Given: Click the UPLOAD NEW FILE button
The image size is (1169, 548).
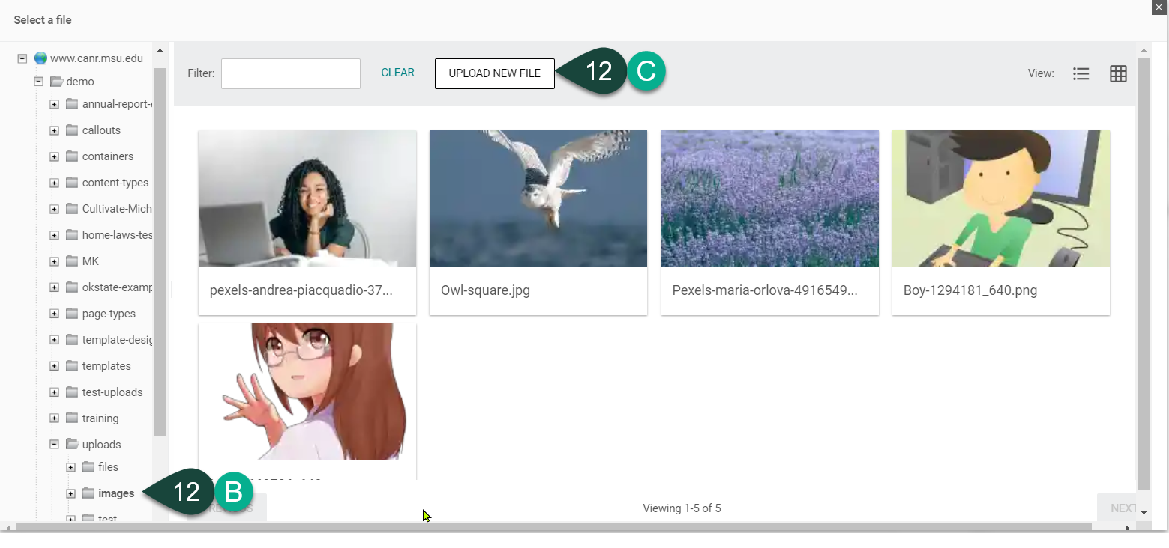Looking at the screenshot, I should [x=494, y=73].
